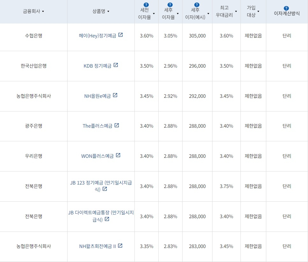Viewport: 308px width, 262px height.
Task: Open the 상품명 column sort dropdown
Action: tap(109, 11)
